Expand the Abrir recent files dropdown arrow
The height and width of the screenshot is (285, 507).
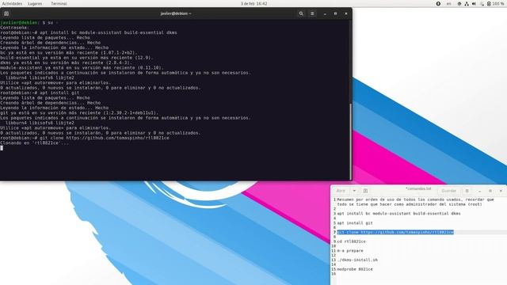(354, 191)
